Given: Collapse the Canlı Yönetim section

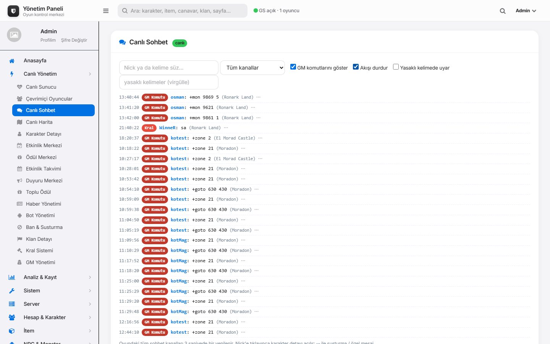Looking at the screenshot, I should coord(49,74).
